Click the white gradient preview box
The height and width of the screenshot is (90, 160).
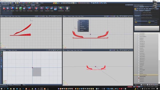(x=147, y=28)
